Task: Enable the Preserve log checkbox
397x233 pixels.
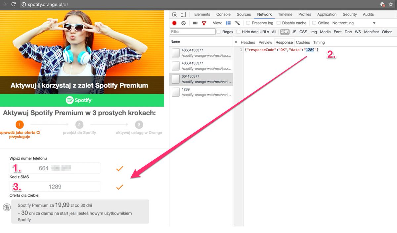Action: (248, 23)
